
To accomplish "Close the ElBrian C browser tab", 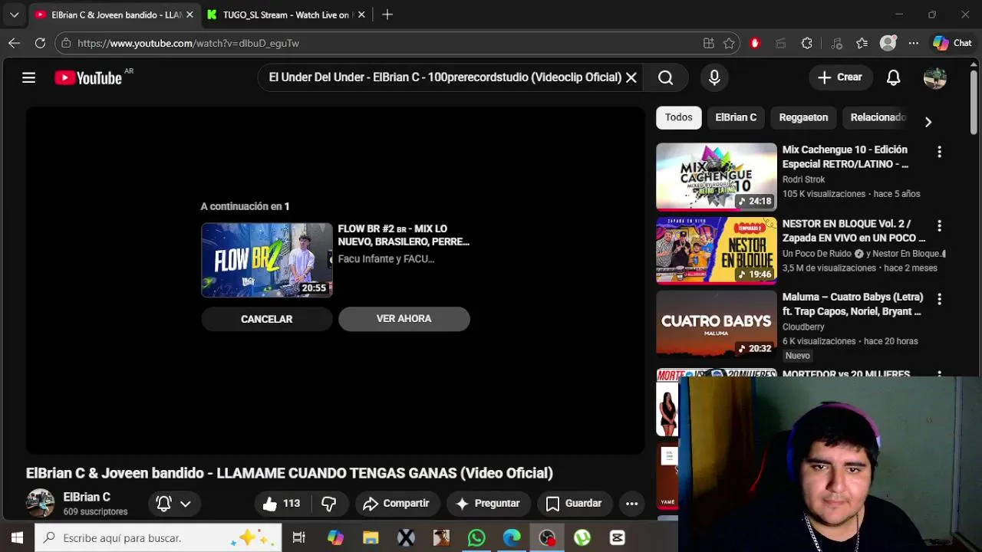I will (189, 15).
